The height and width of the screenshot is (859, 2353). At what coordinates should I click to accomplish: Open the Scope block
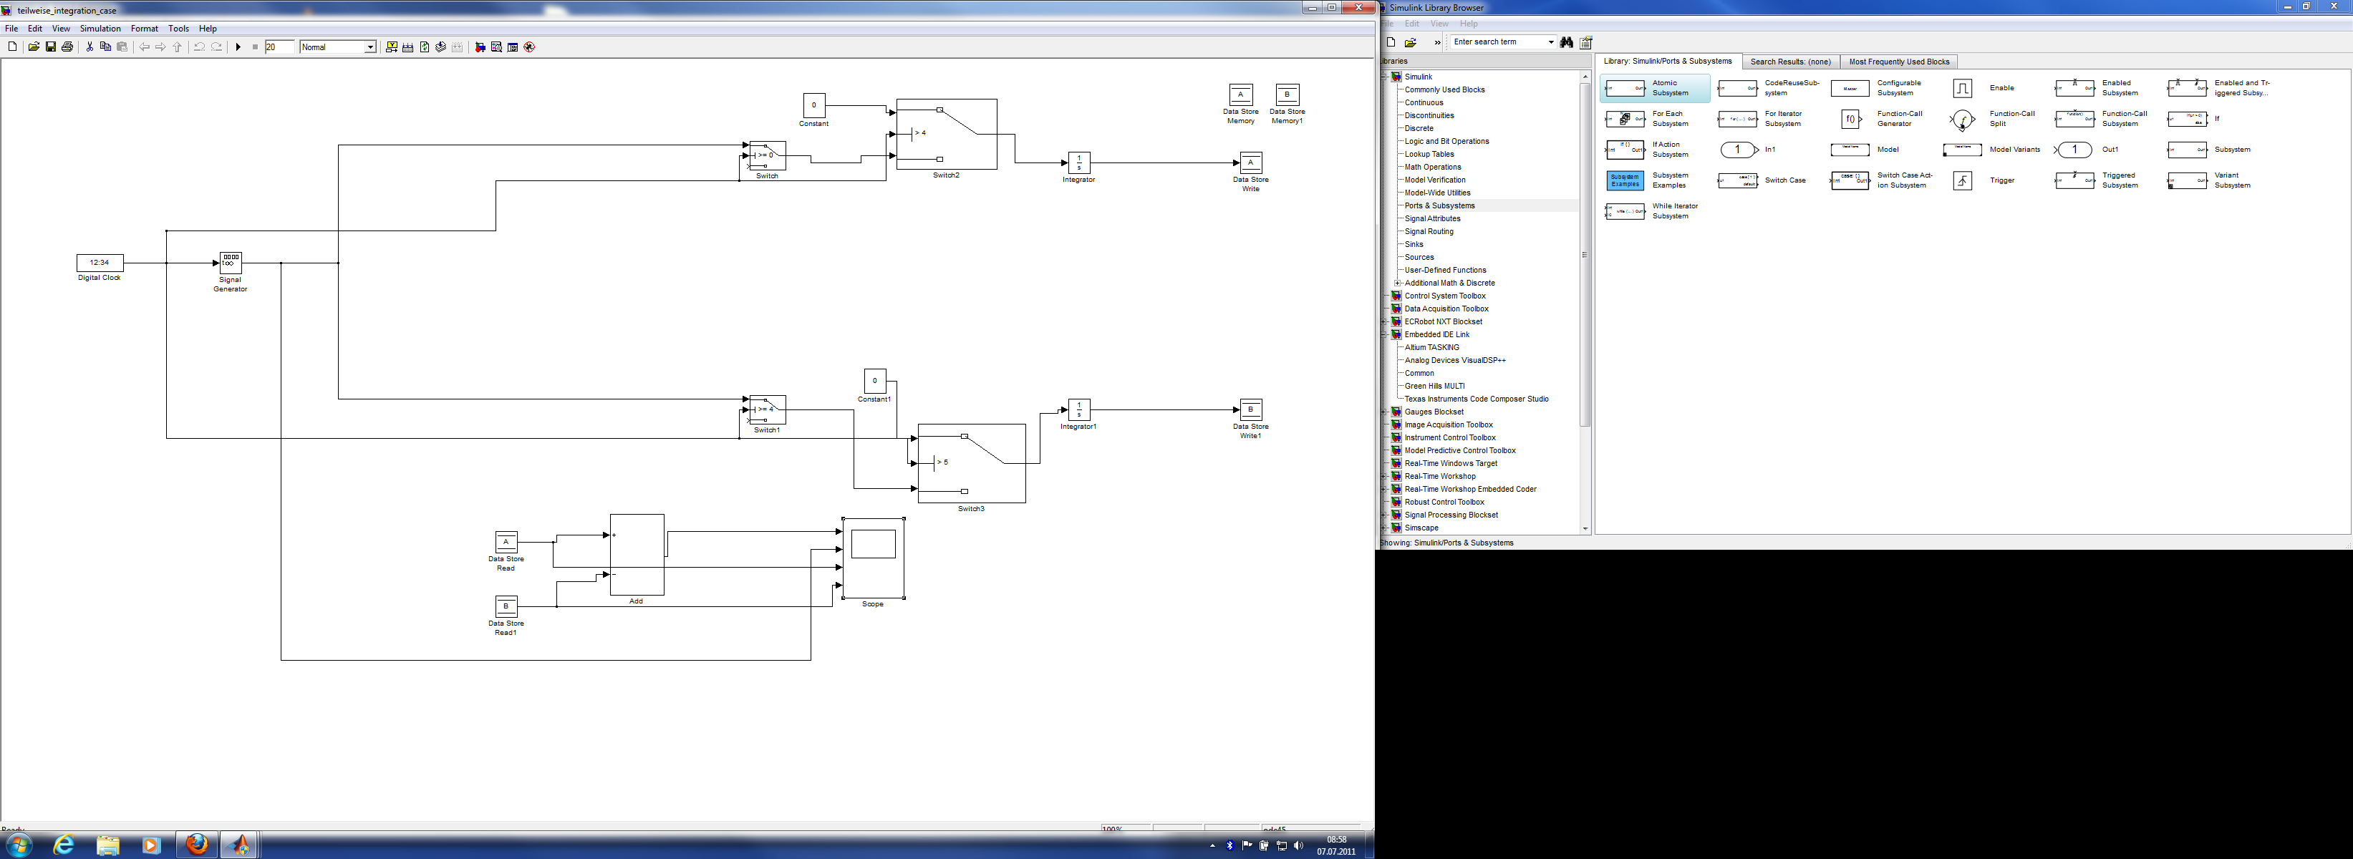[x=872, y=558]
